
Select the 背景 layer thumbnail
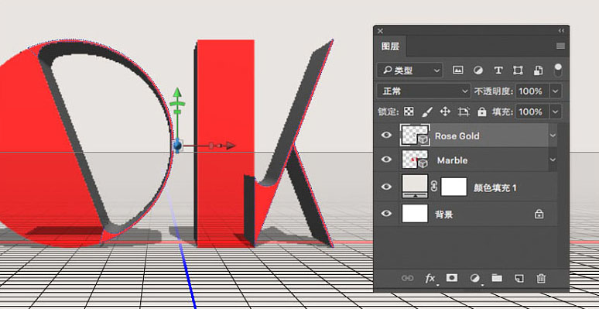pos(415,214)
